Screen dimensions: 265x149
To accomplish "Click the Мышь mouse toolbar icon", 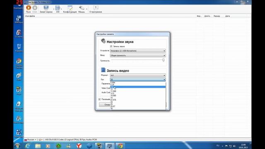I will tap(82, 9).
